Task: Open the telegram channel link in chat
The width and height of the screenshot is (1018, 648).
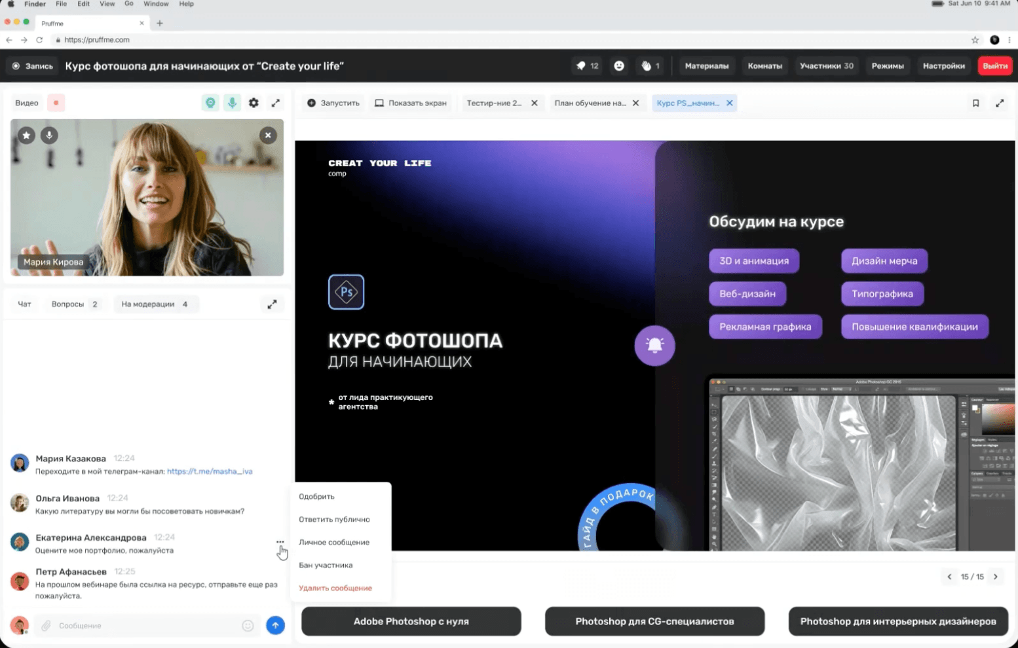Action: [210, 471]
